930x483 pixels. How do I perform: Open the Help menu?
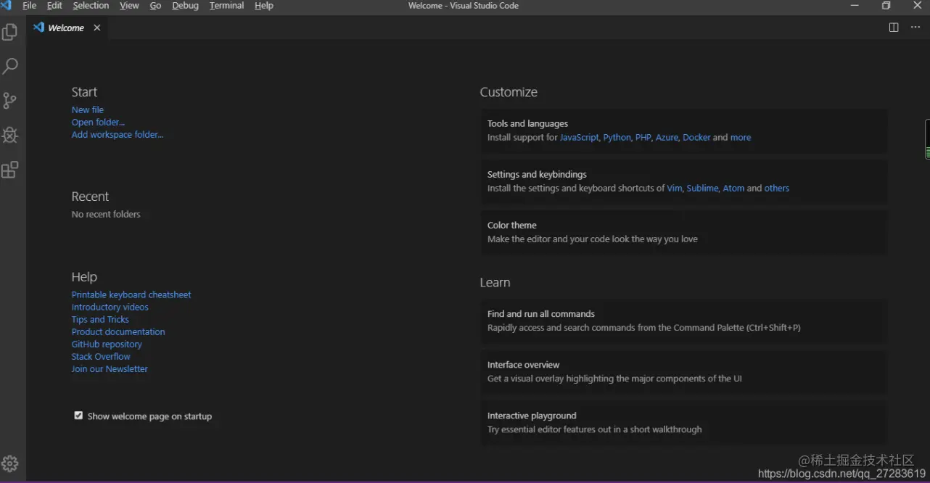264,6
